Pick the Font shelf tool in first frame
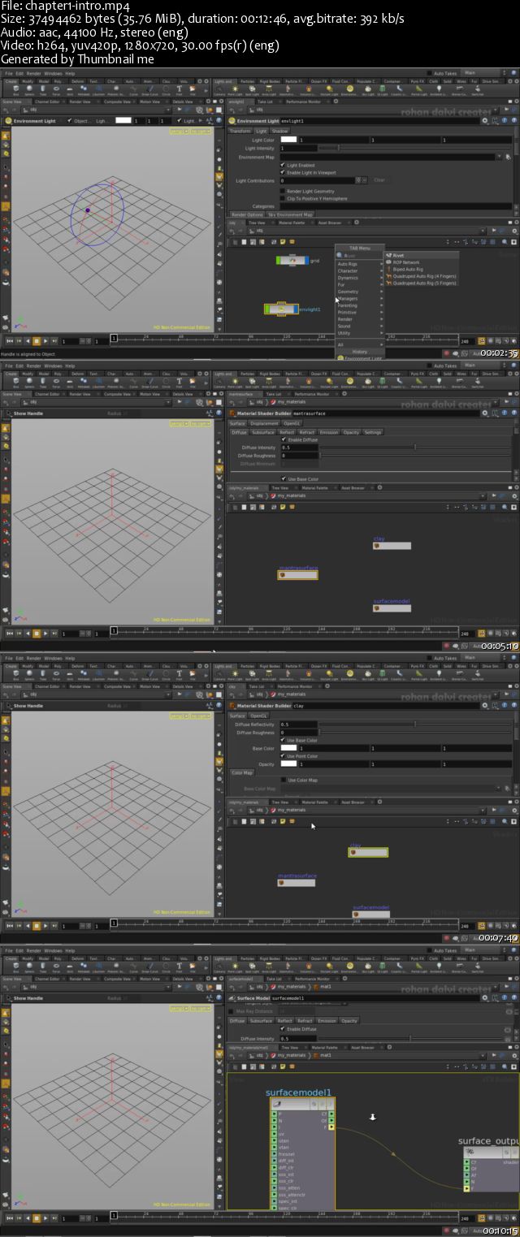This screenshot has width=520, height=1237. (x=179, y=89)
